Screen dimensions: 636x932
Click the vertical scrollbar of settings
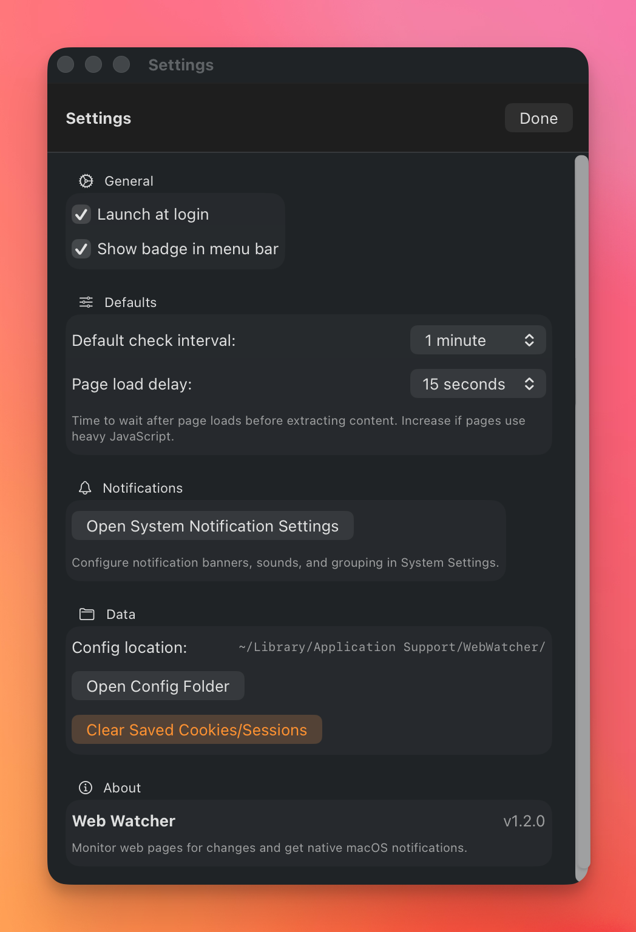click(582, 518)
